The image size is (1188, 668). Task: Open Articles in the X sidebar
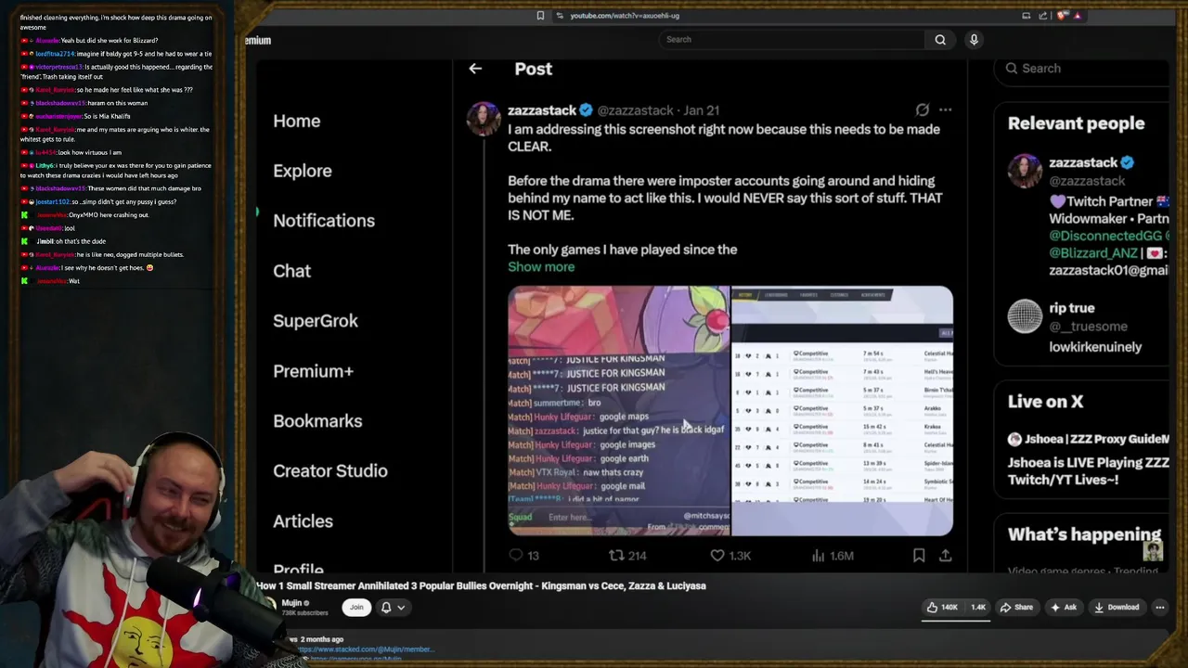tap(303, 520)
